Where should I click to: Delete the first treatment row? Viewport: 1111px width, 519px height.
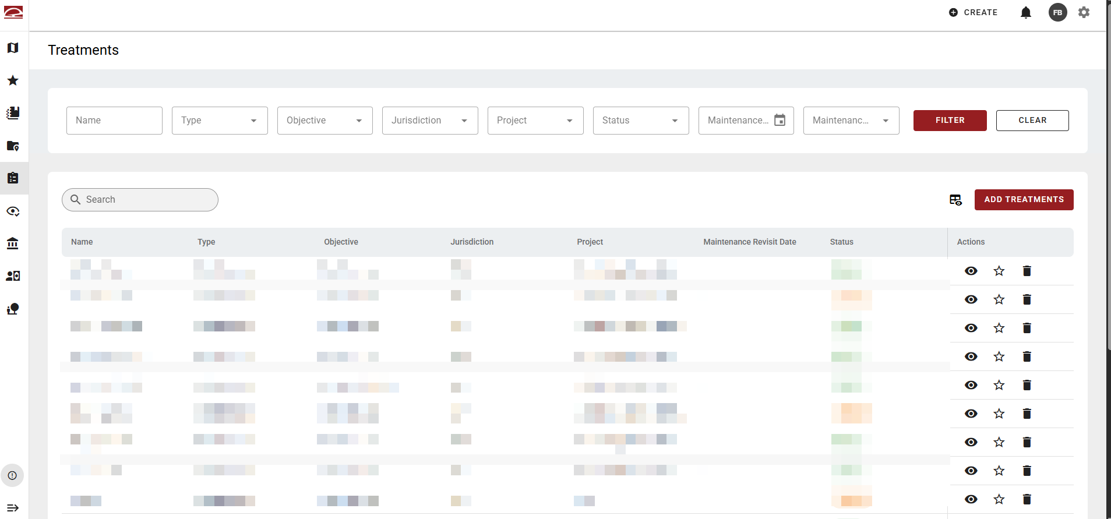pos(1027,271)
